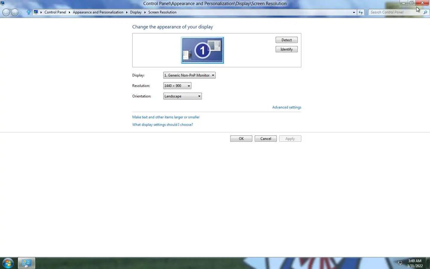The height and width of the screenshot is (269, 430).
Task: Open the Orientation Landscape dropdown
Action: click(x=182, y=96)
